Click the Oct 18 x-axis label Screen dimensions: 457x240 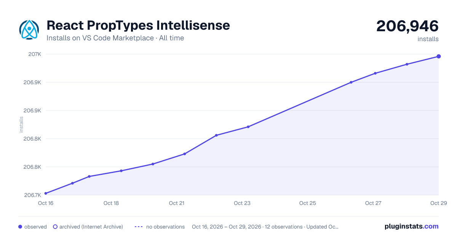pyautogui.click(x=111, y=203)
